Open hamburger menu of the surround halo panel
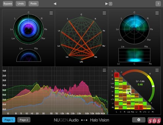Screen dimensions: 163x125 (x=51, y=13)
